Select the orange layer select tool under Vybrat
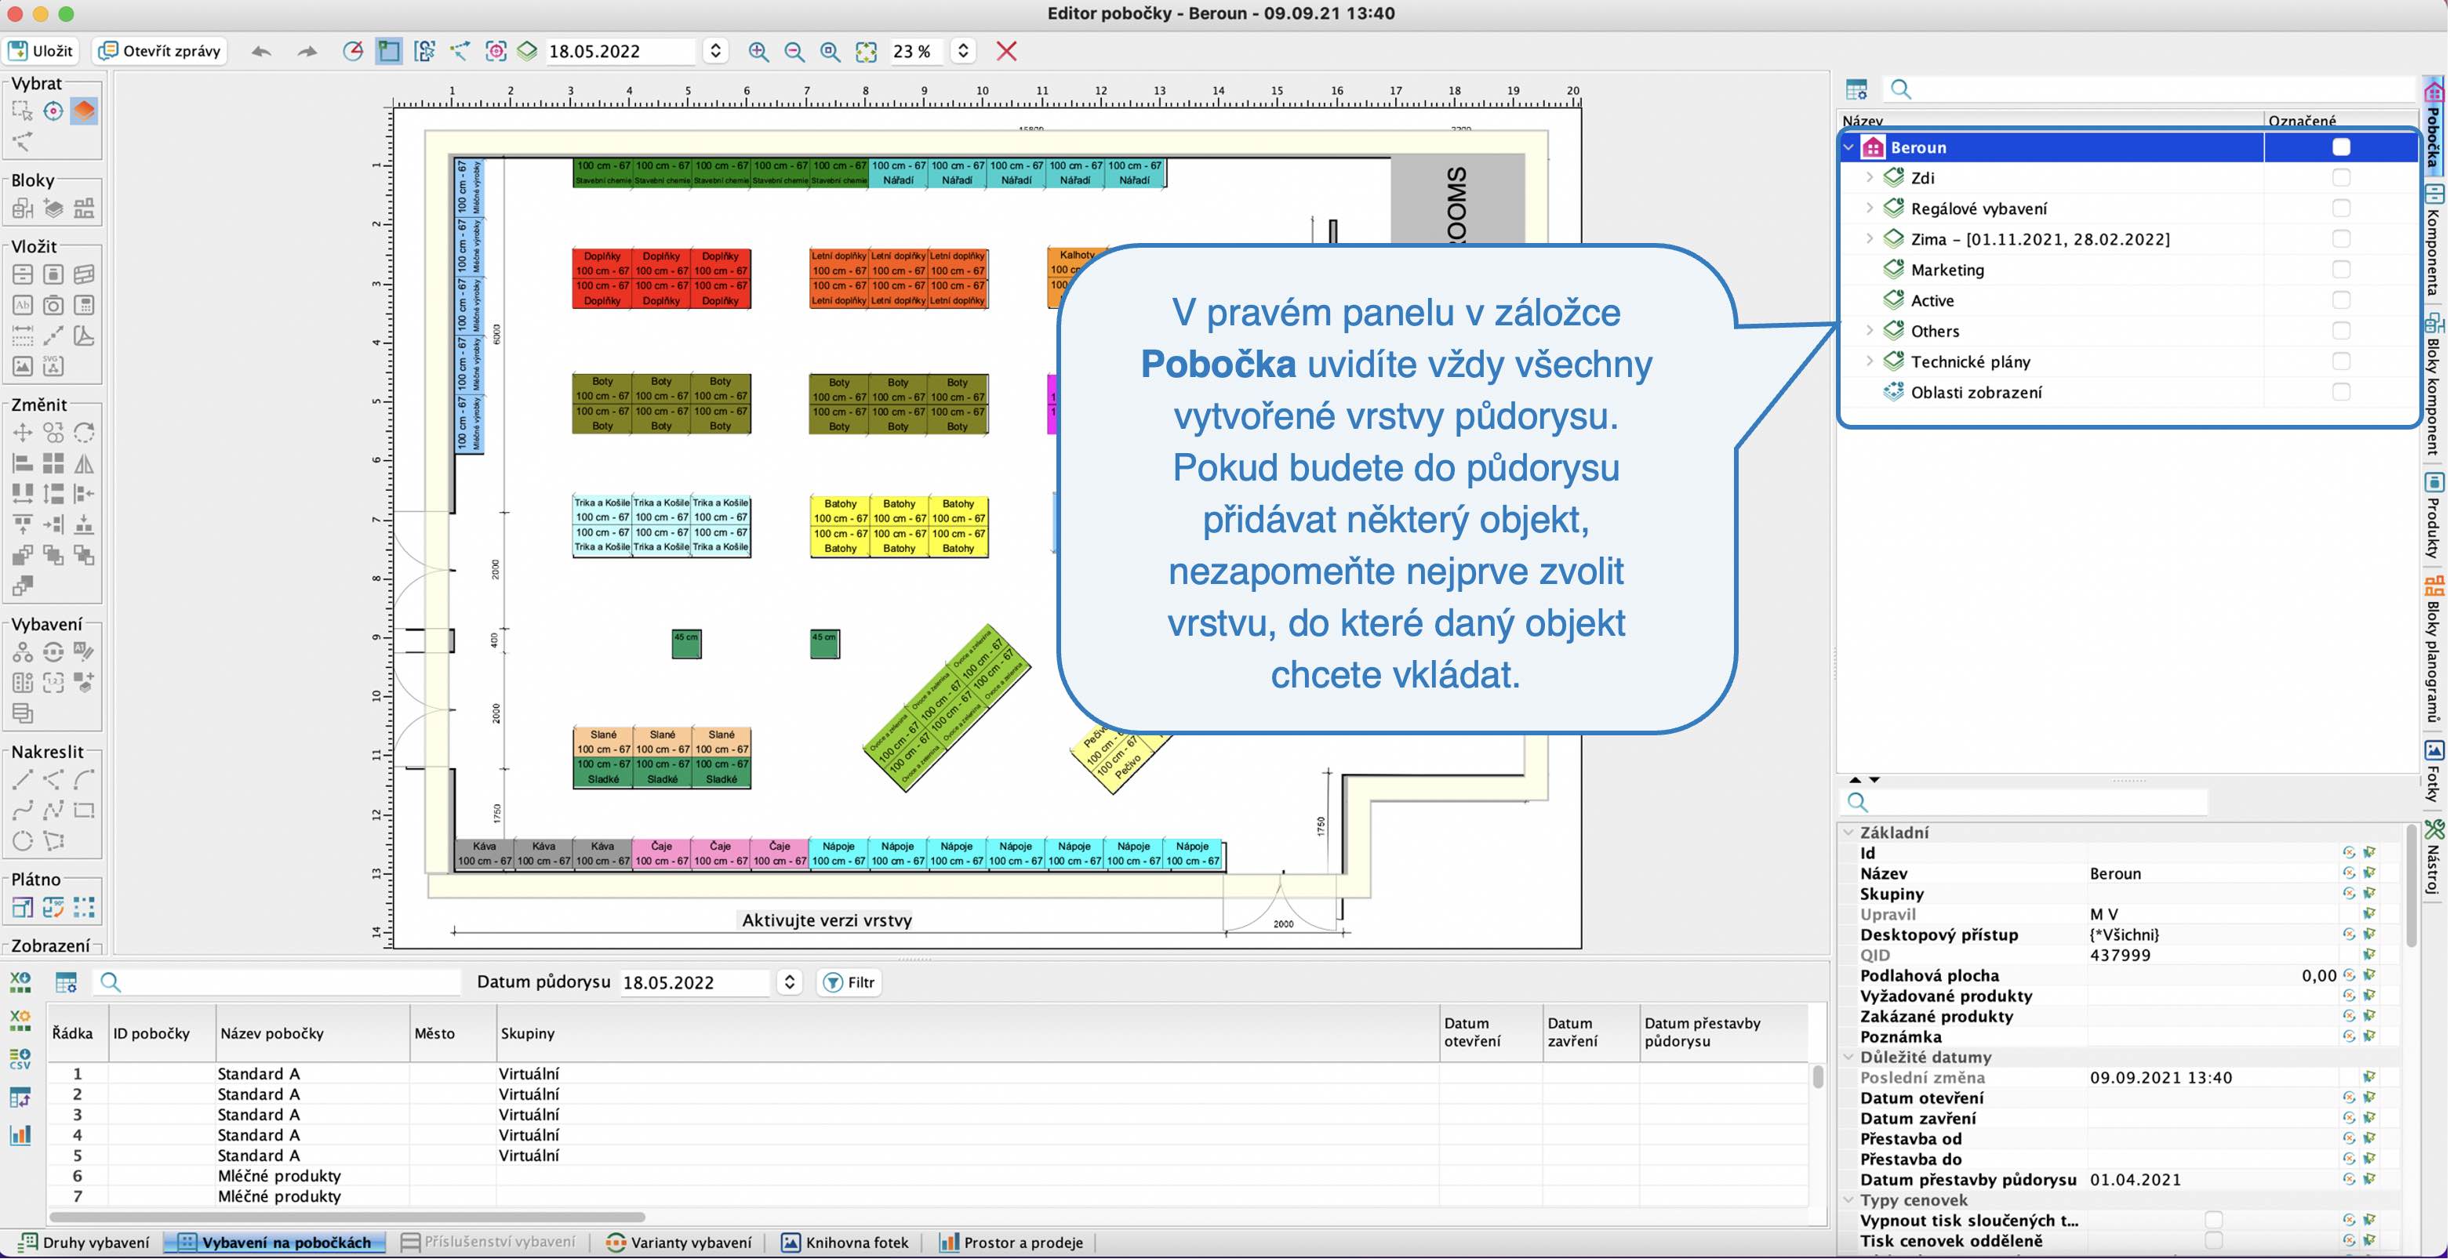 click(84, 111)
